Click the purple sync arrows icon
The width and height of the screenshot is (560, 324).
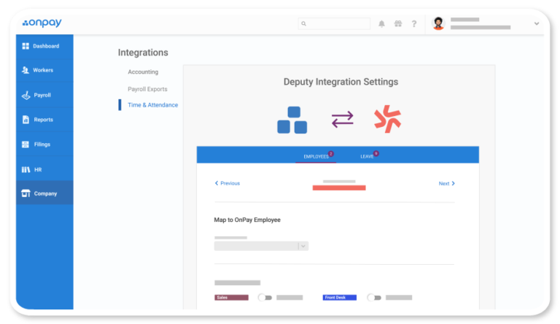(343, 120)
